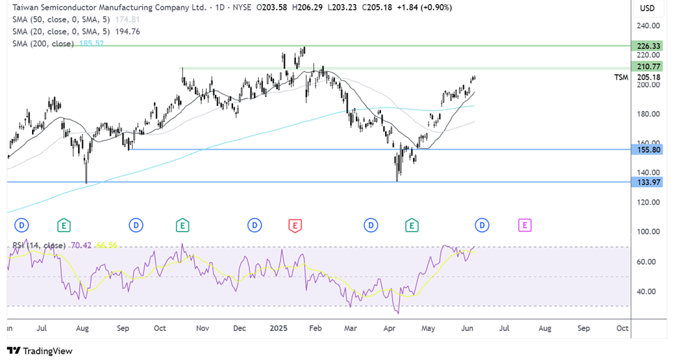The image size is (674, 363).
Task: Click the 185.52 SMA 200 value
Action: click(x=91, y=43)
